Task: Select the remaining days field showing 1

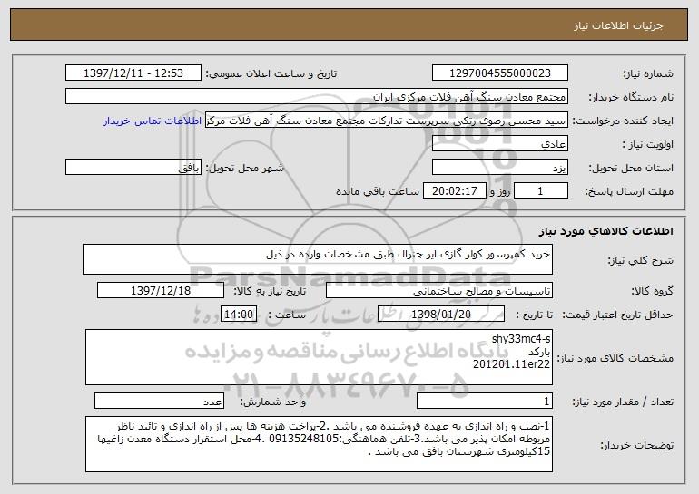Action: 541,191
